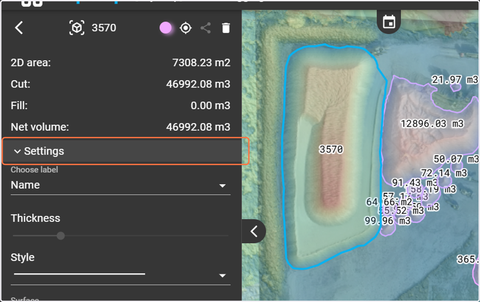Click the Thickness slider handle
The width and height of the screenshot is (480, 302).
click(x=61, y=236)
